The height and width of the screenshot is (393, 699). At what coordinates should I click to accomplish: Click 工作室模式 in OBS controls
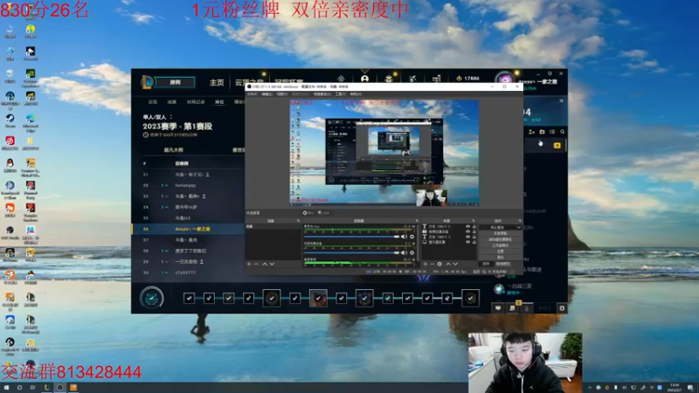(x=500, y=245)
